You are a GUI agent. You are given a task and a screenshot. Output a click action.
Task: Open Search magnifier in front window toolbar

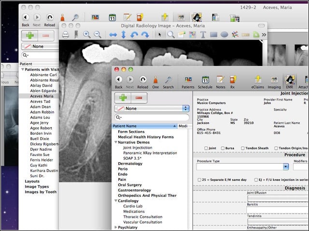click(x=168, y=80)
